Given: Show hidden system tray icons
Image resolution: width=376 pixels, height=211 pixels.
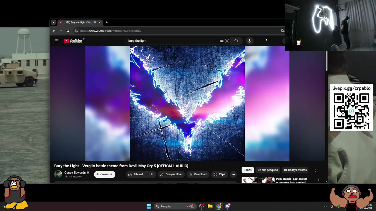Looking at the screenshot, I should [x=325, y=206].
